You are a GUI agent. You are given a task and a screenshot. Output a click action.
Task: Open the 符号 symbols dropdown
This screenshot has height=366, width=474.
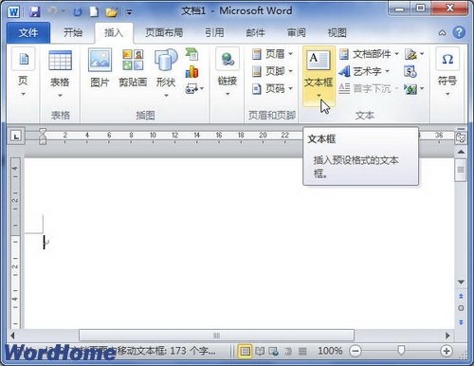tap(447, 72)
